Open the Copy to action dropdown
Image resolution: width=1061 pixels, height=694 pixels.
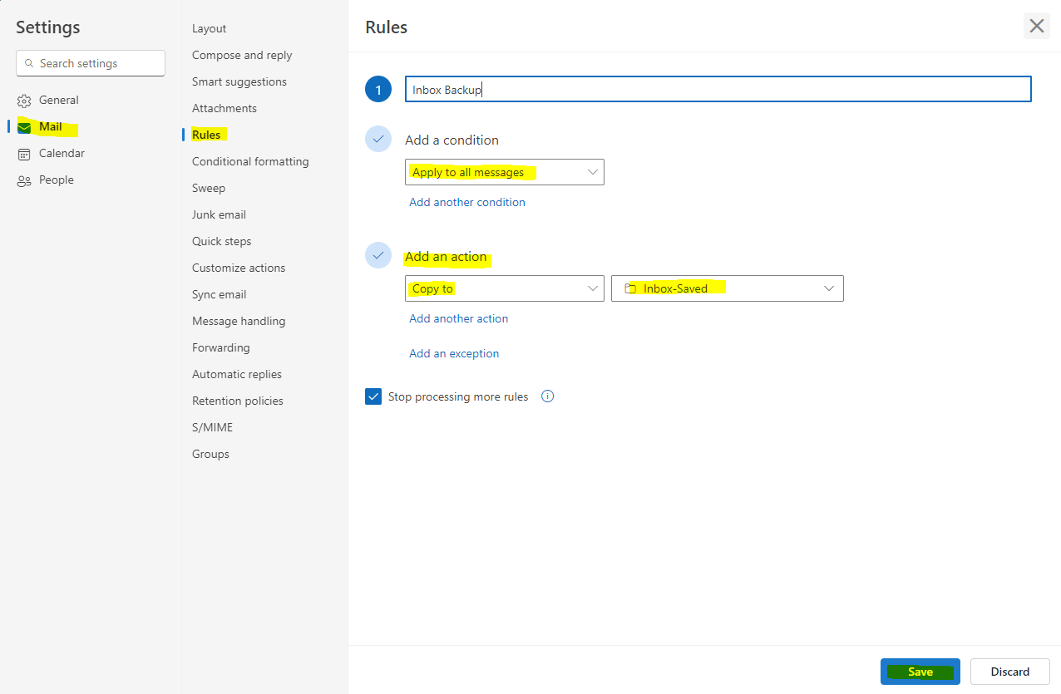[504, 288]
